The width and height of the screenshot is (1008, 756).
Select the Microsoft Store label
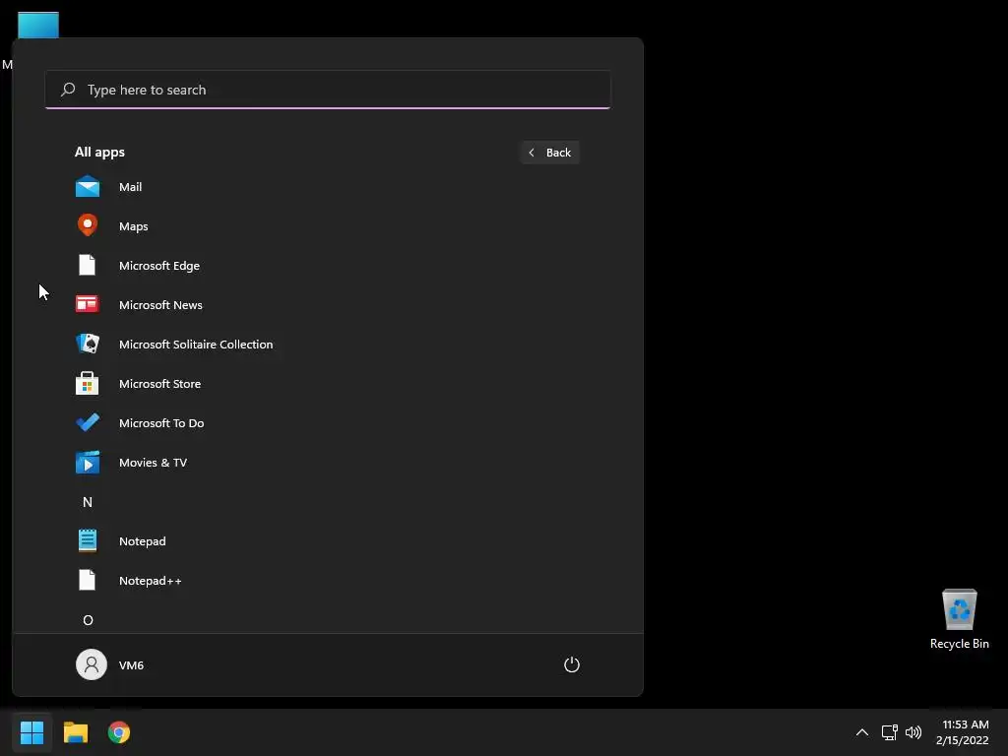coord(160,384)
